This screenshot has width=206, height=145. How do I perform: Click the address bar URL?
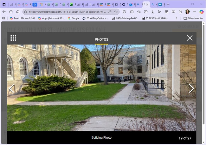(67, 12)
